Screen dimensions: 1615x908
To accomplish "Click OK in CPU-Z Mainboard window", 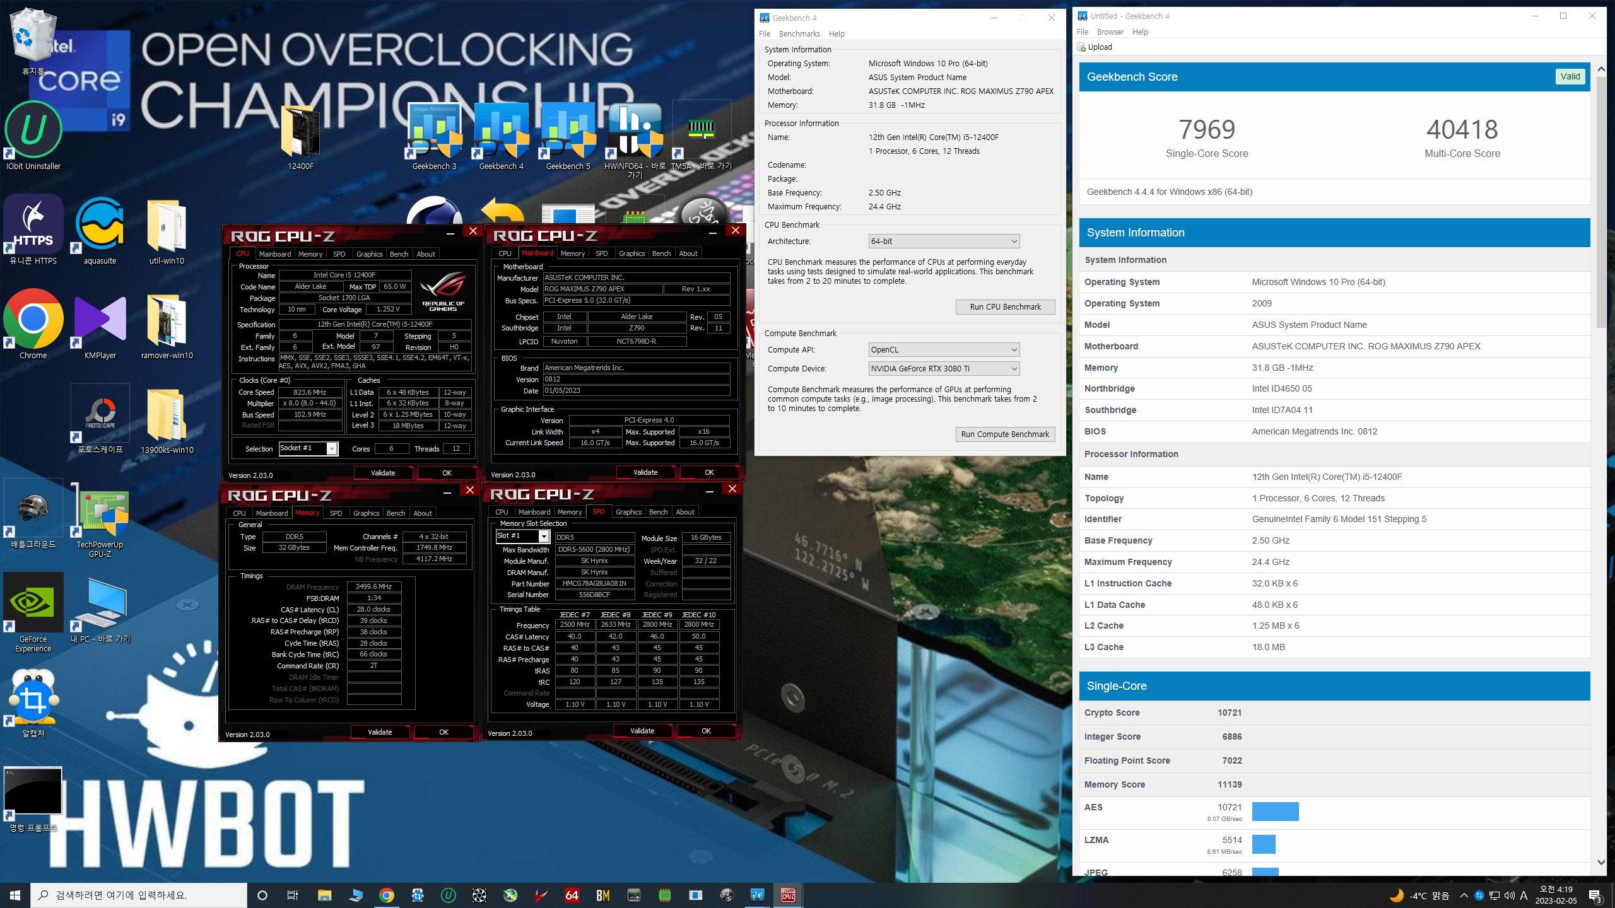I will [x=709, y=472].
